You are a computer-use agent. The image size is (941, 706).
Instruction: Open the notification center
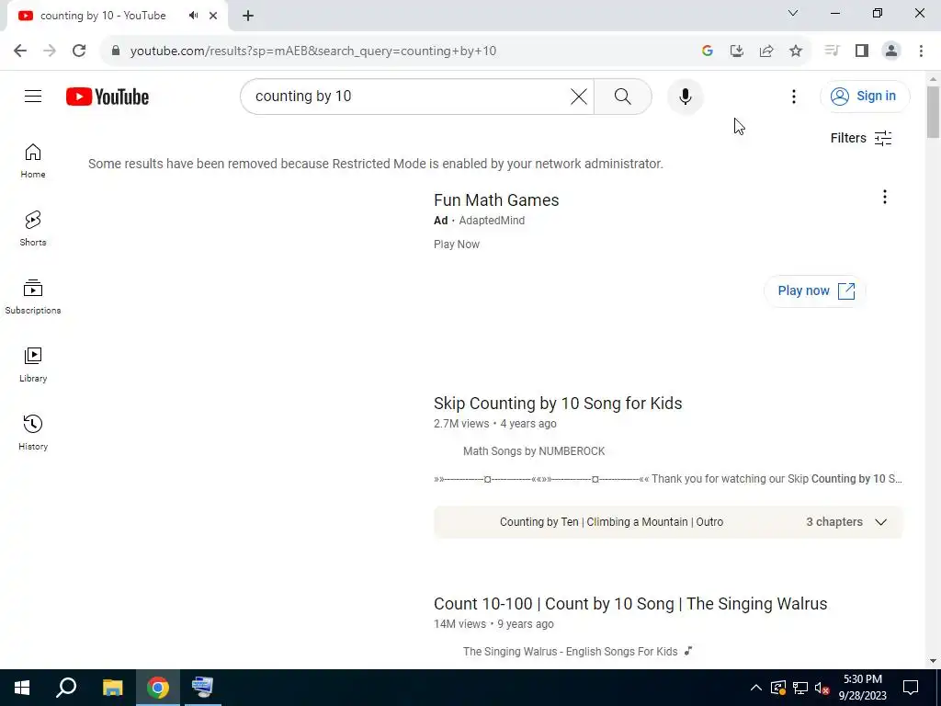tap(911, 688)
